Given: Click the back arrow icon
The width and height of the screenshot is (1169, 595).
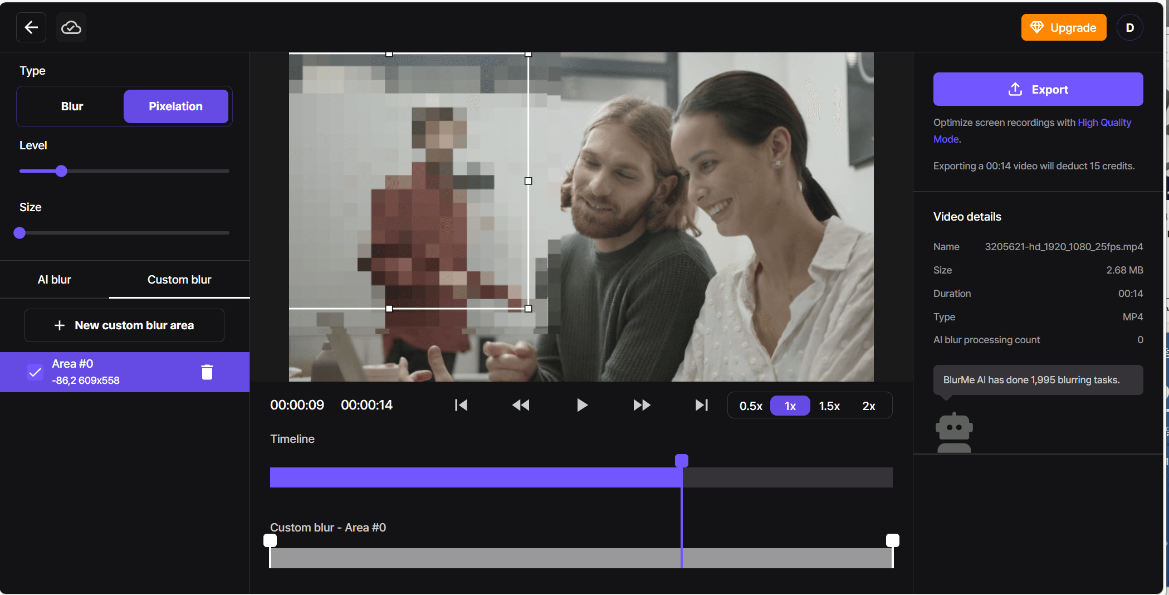Looking at the screenshot, I should pyautogui.click(x=31, y=27).
